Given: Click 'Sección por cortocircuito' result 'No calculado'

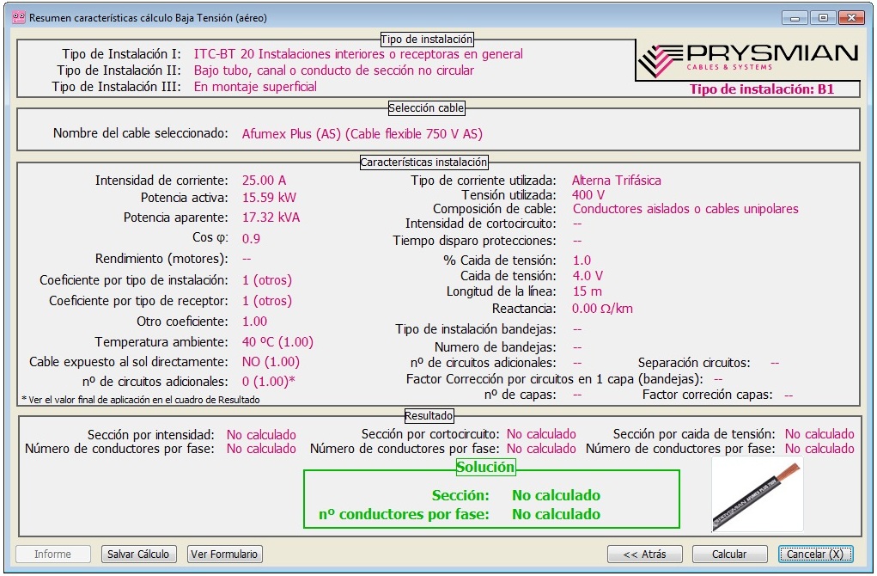Looking at the screenshot, I should click(541, 434).
